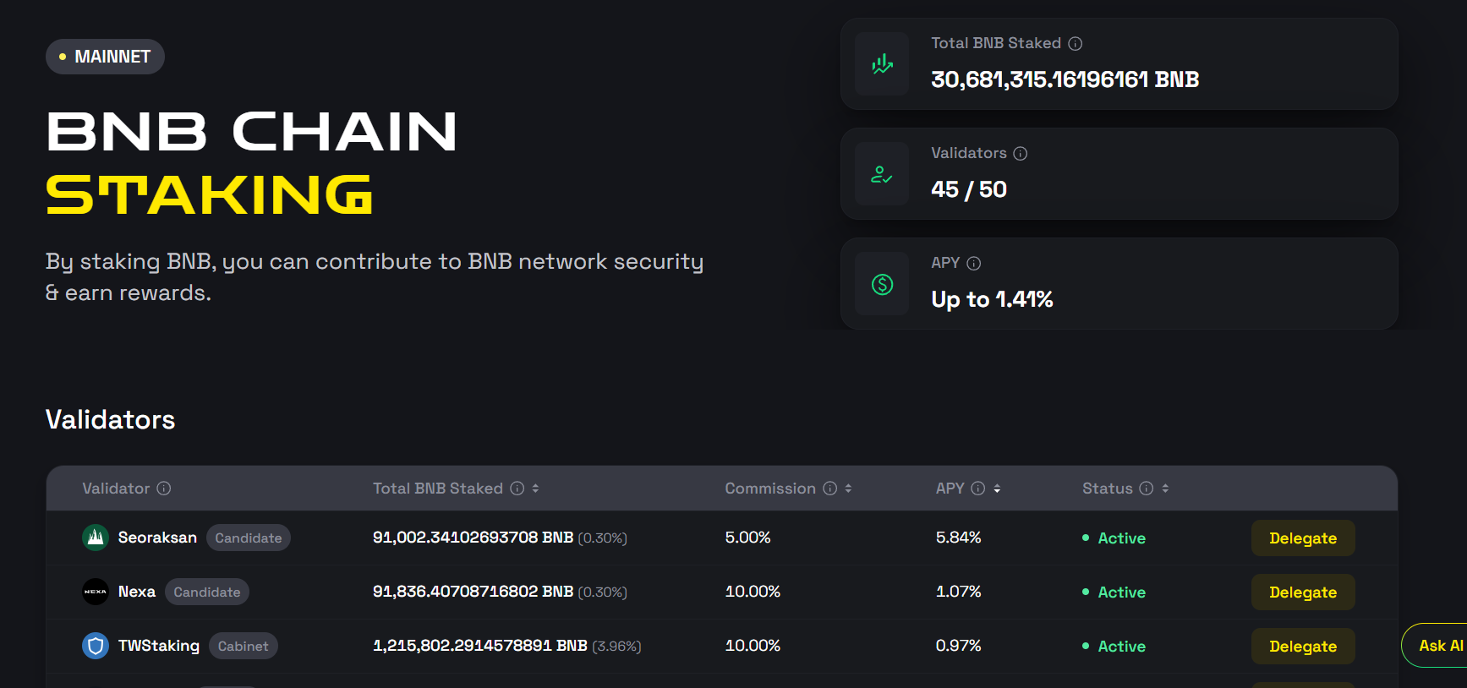Viewport: 1467px width, 688px height.
Task: Click Candidate tag next to Seoraksan
Action: [x=249, y=538]
